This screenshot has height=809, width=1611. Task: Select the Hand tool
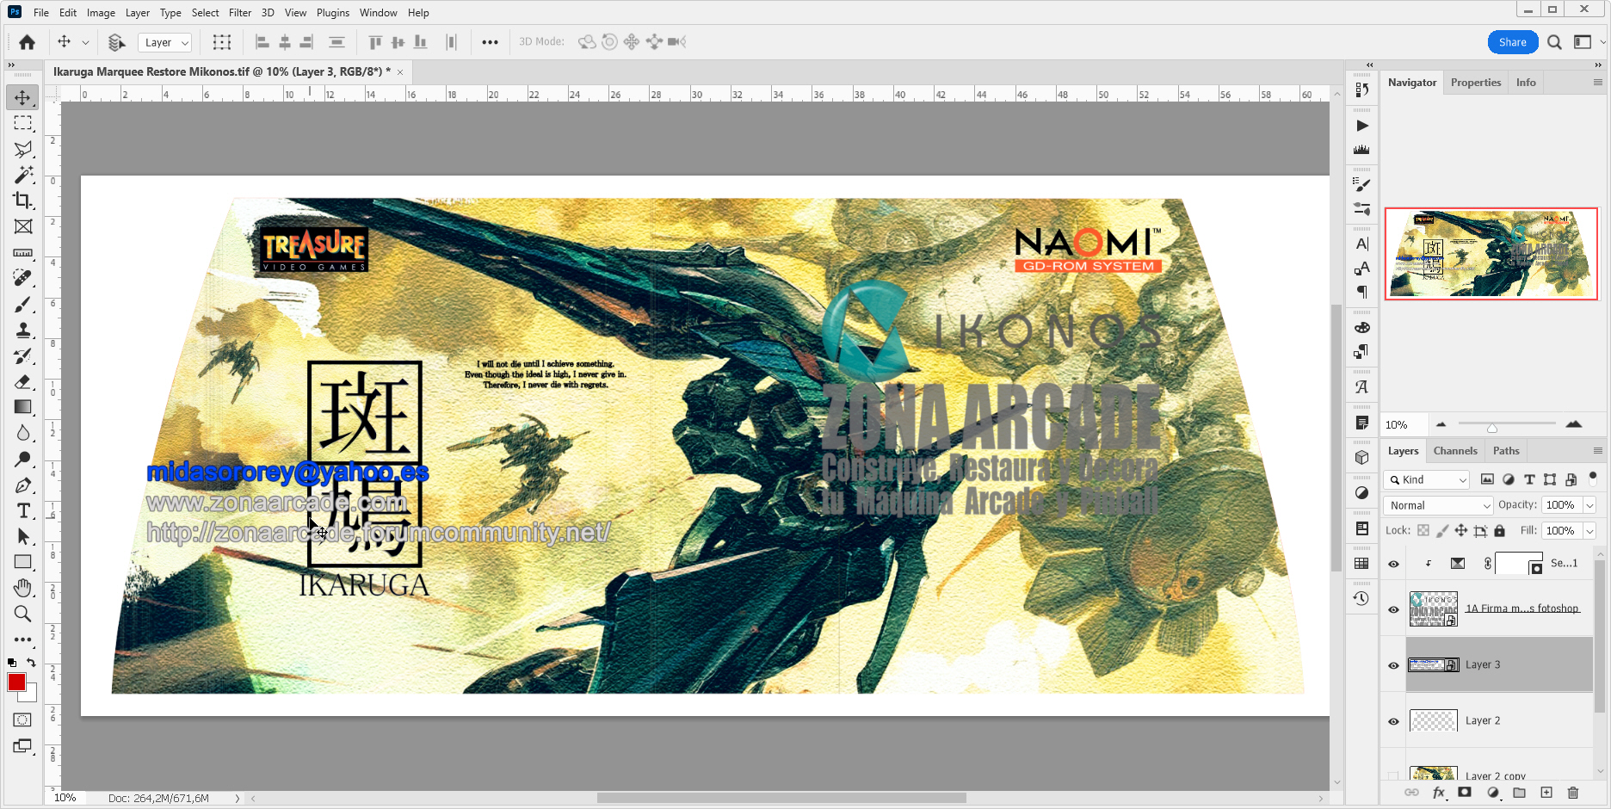[23, 588]
